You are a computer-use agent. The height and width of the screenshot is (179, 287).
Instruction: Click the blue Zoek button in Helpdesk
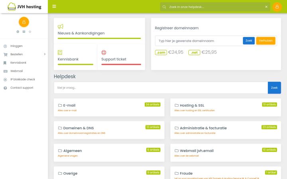tap(274, 88)
